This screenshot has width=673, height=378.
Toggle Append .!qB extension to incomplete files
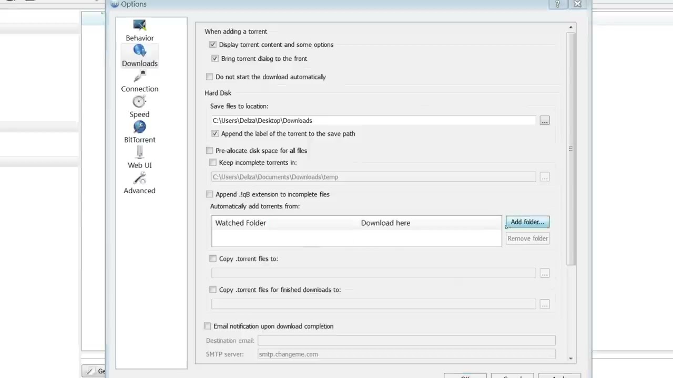point(210,194)
